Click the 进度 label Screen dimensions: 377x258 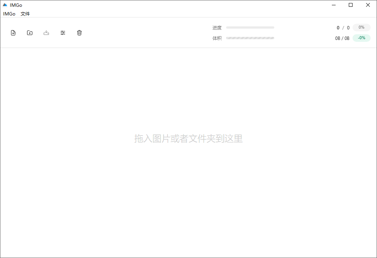tap(217, 27)
